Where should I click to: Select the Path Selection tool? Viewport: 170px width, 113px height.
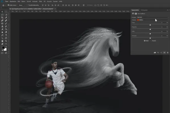2,38
